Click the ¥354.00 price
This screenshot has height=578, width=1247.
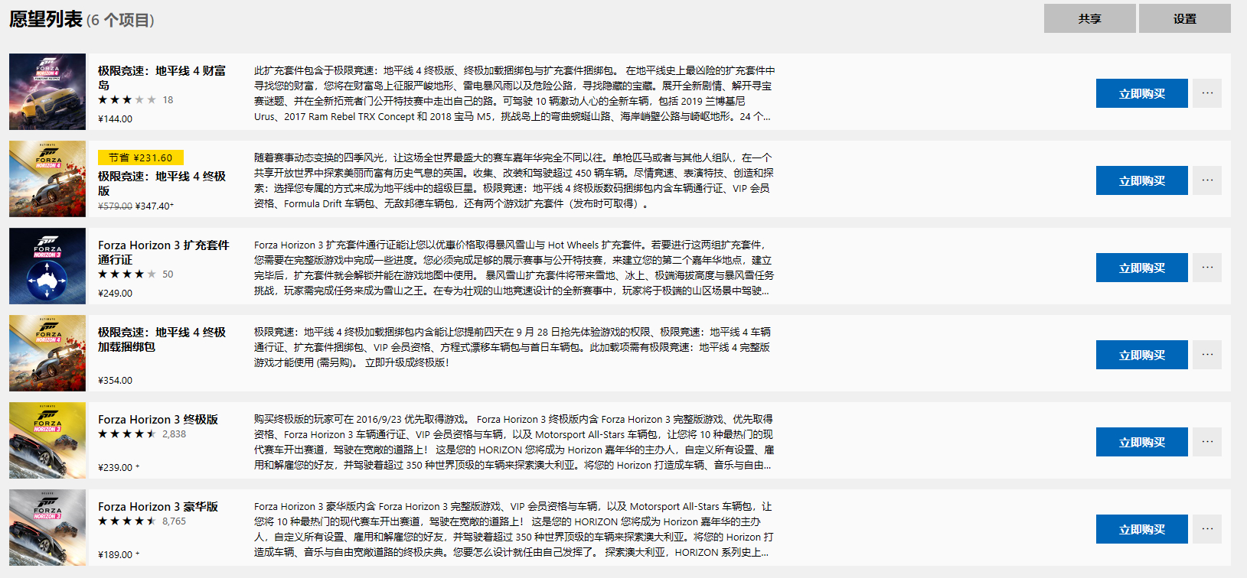click(x=116, y=381)
